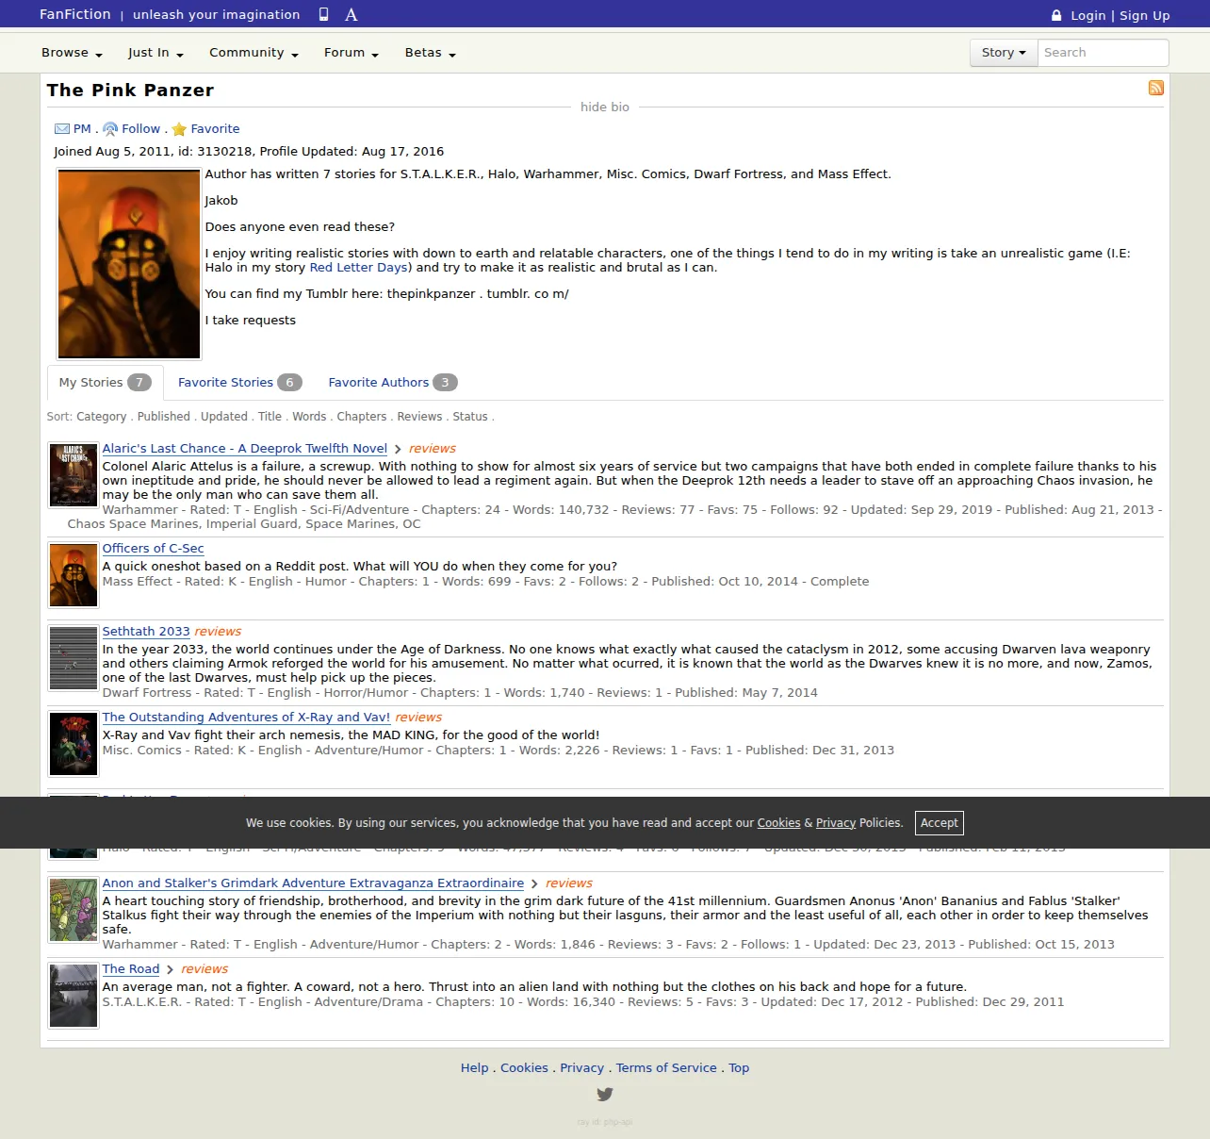Viewport: 1210px width, 1139px height.
Task: Read reviews for Anon and Stalker's story
Action: point(569,883)
